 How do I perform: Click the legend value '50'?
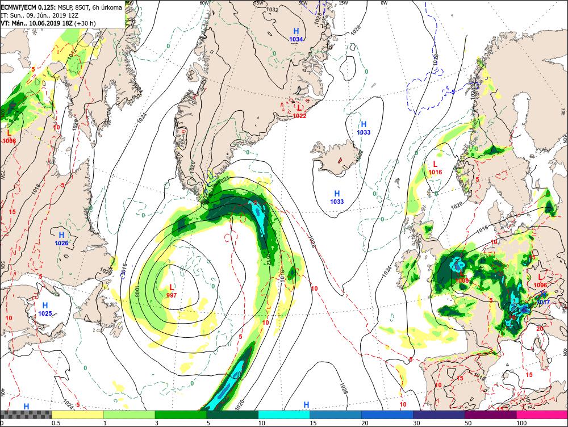click(x=468, y=423)
